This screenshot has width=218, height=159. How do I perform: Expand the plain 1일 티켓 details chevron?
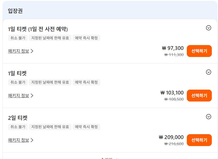208,72
